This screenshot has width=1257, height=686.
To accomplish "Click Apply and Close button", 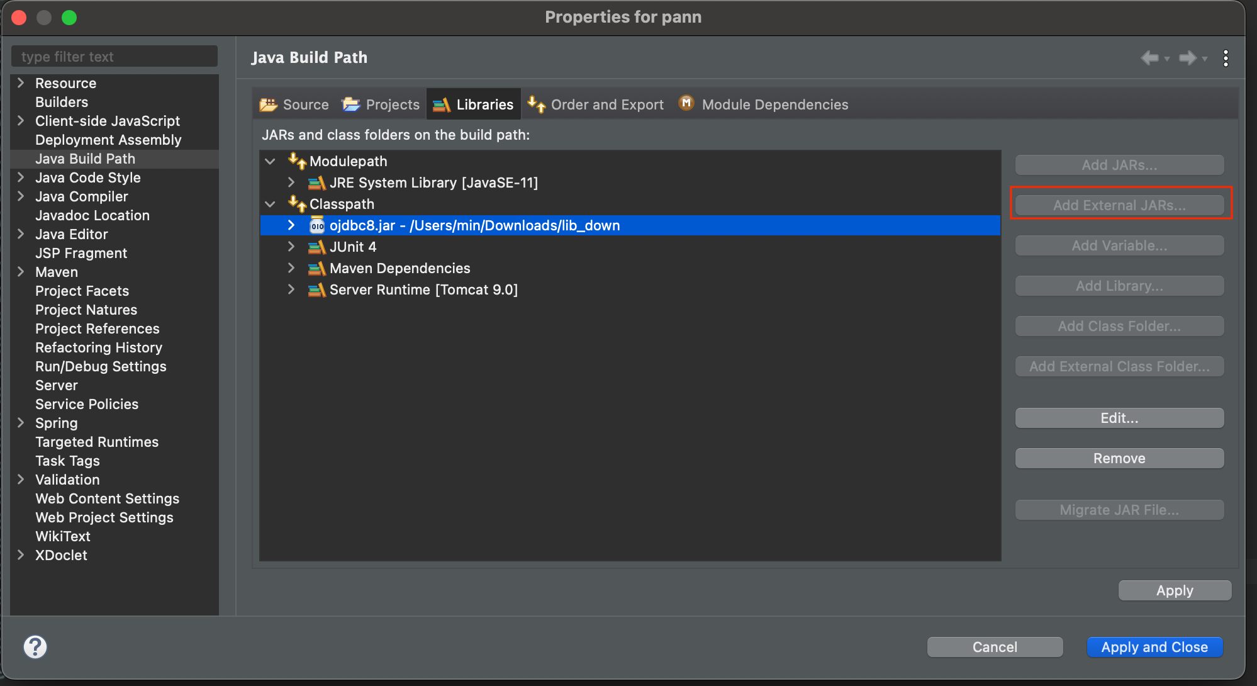I will coord(1154,647).
